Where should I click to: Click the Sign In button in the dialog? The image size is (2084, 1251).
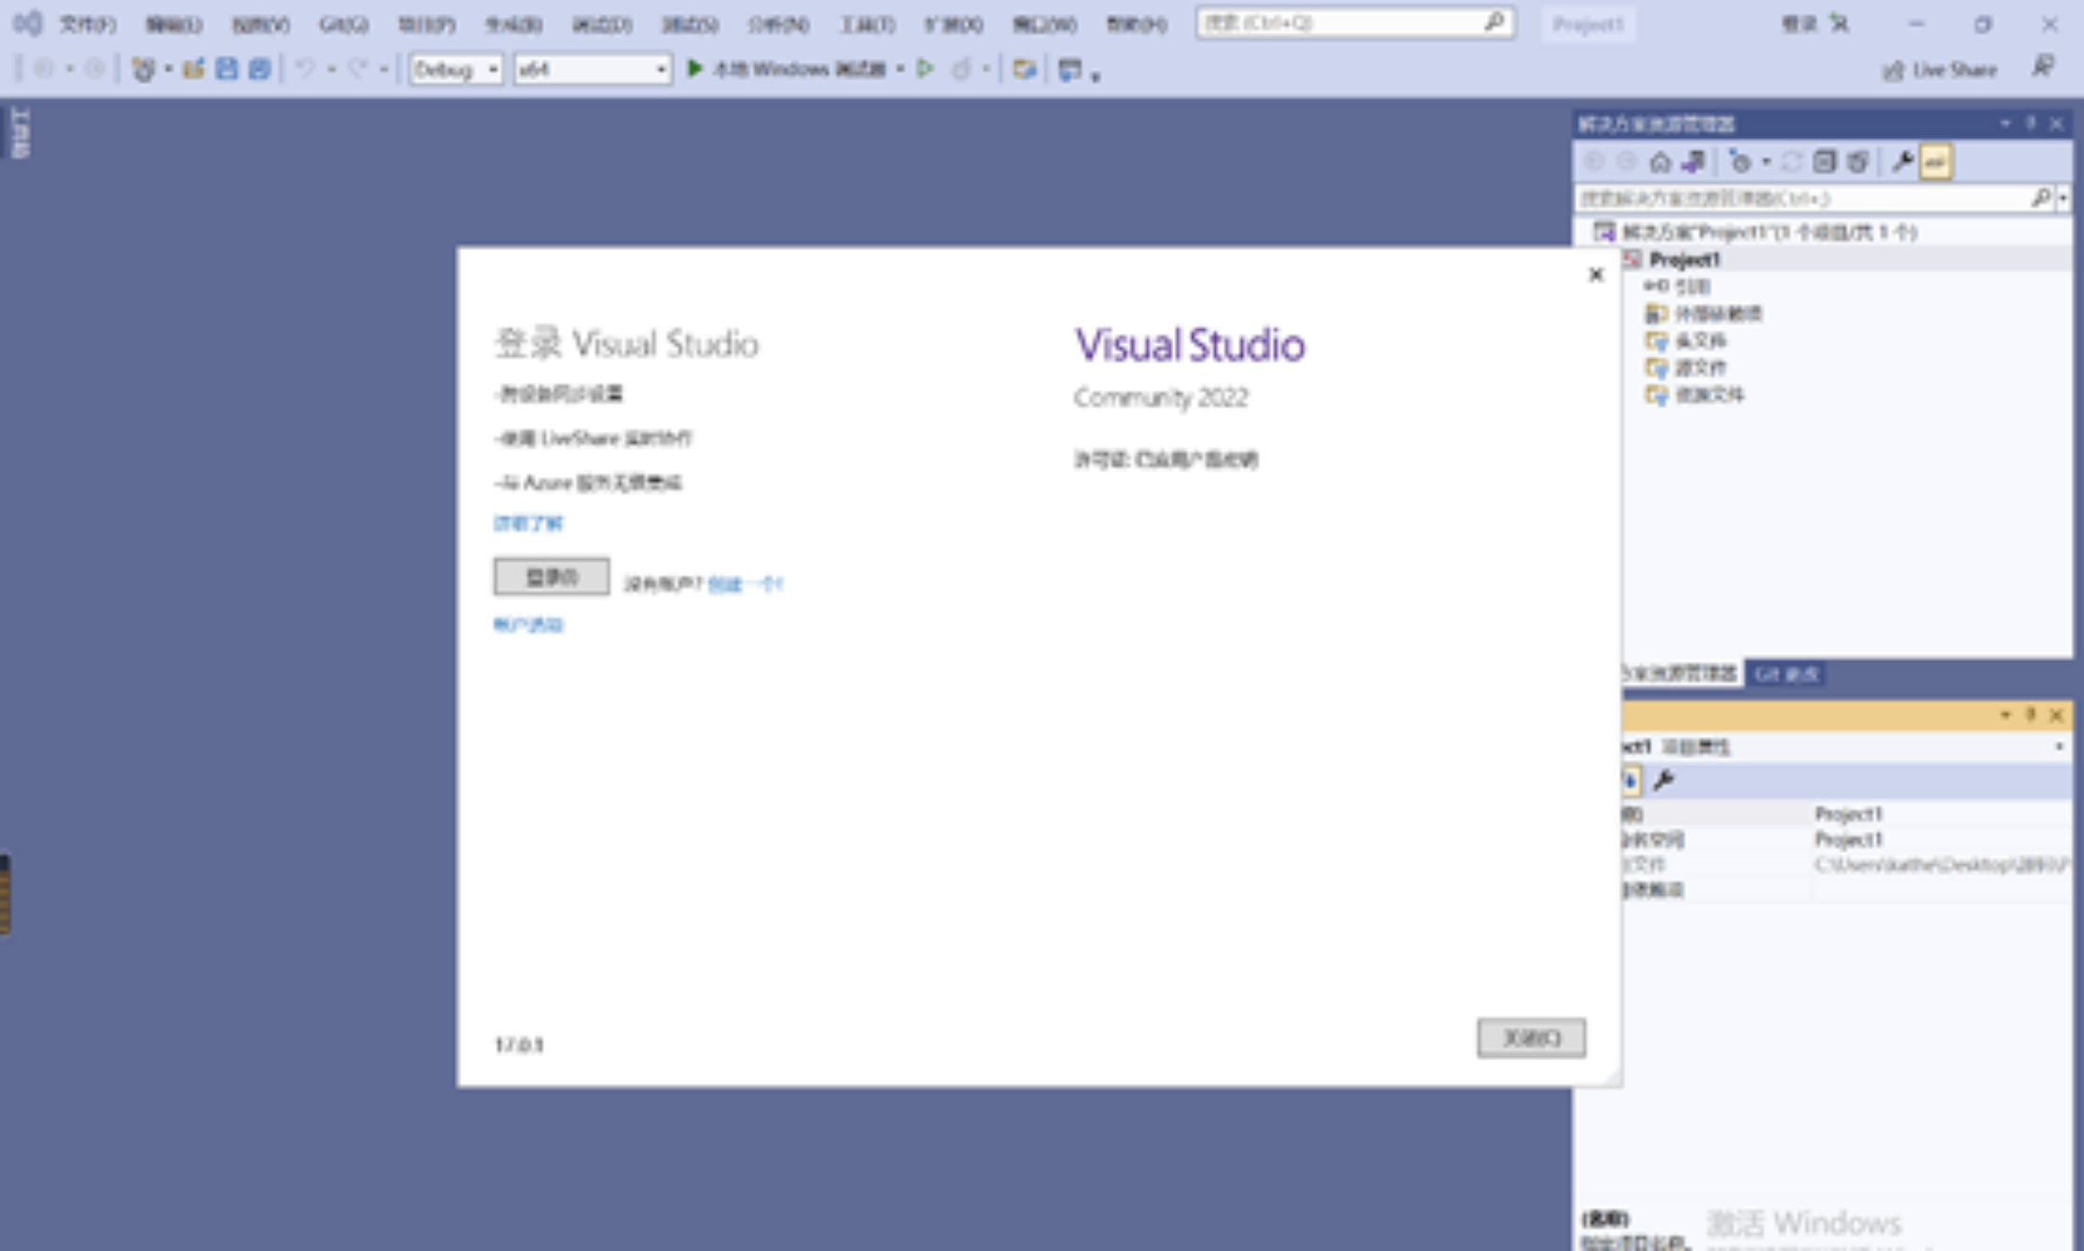[551, 576]
